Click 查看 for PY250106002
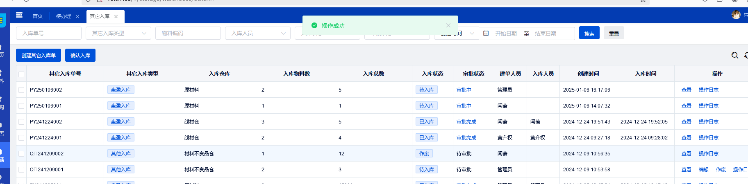The image size is (748, 184). coord(687,90)
